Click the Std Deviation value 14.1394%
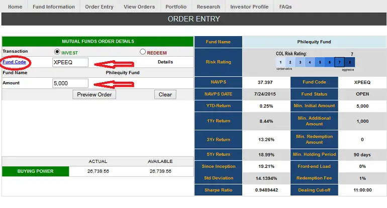The height and width of the screenshot is (208, 387). click(266, 178)
